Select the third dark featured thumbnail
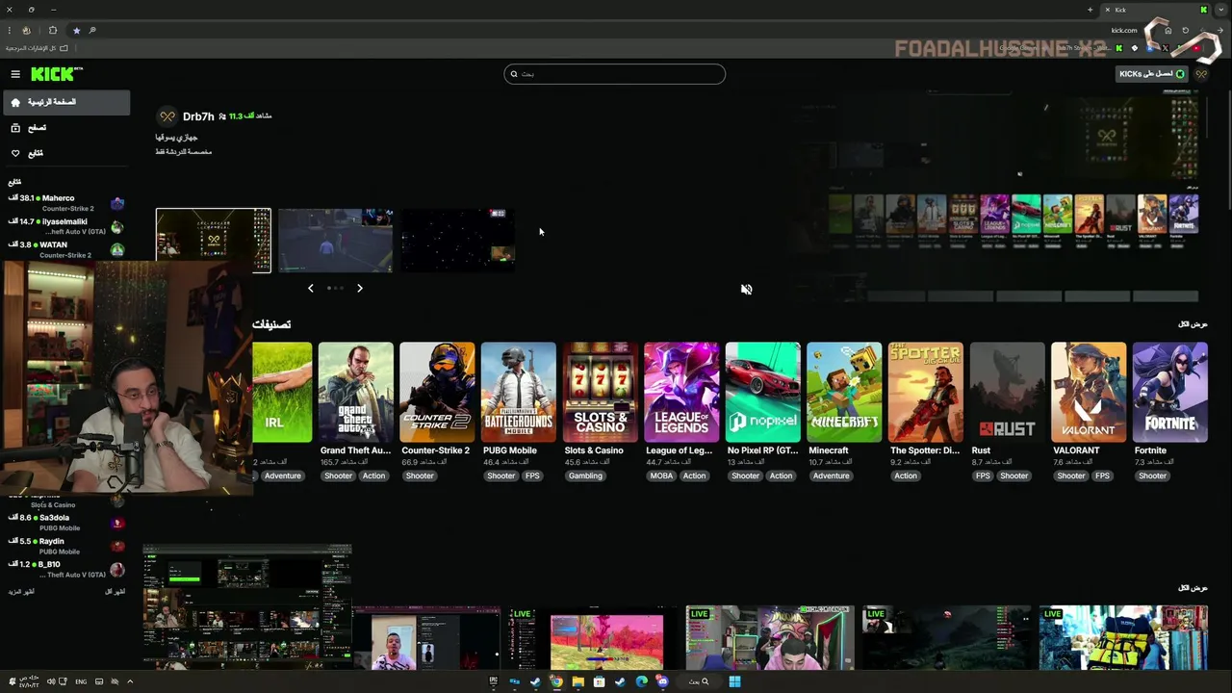The width and height of the screenshot is (1232, 693). (457, 241)
